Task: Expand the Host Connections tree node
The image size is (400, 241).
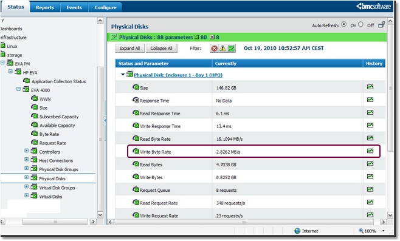Action: pyautogui.click(x=26, y=160)
